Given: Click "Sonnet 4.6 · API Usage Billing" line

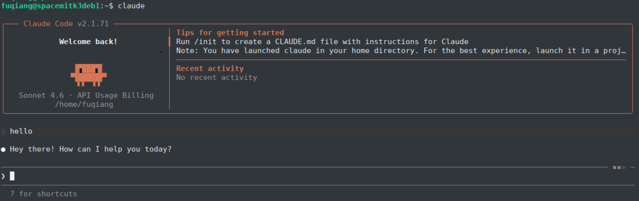Looking at the screenshot, I should coord(86,96).
